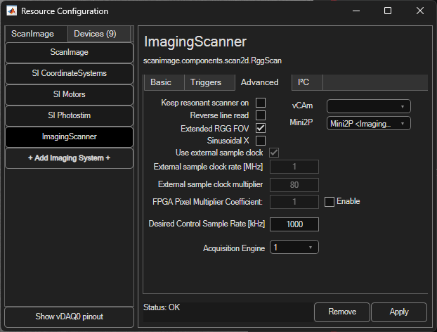Click the Apply button

point(399,312)
